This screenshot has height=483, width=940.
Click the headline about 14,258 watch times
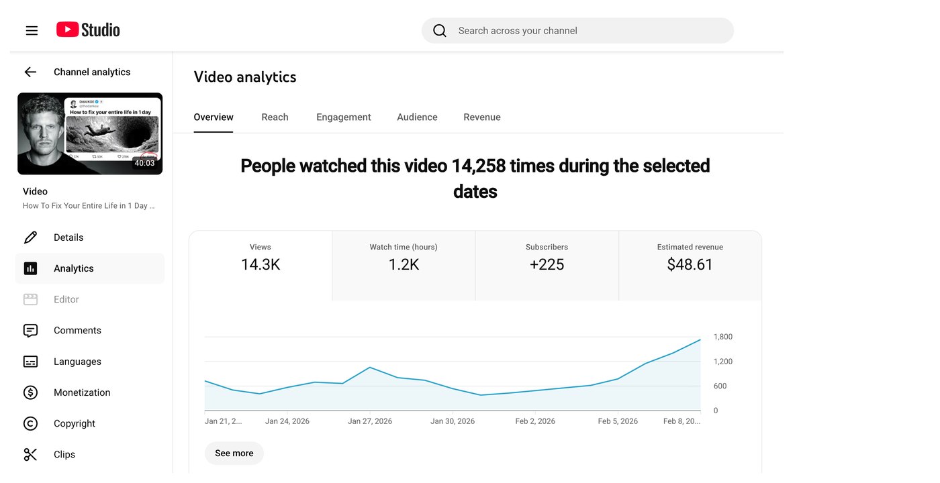pyautogui.click(x=475, y=178)
